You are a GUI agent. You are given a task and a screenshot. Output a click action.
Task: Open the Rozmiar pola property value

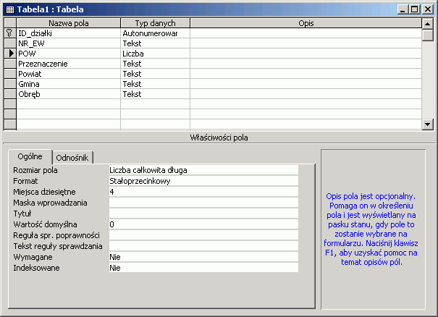(x=203, y=170)
